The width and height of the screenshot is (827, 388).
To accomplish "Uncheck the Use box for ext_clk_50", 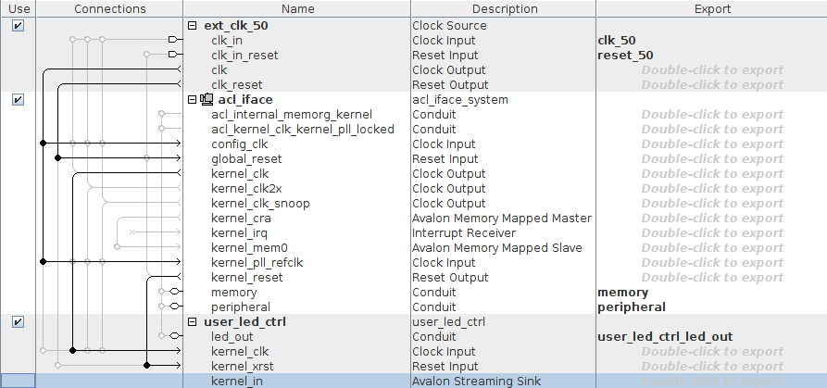I will [x=18, y=26].
